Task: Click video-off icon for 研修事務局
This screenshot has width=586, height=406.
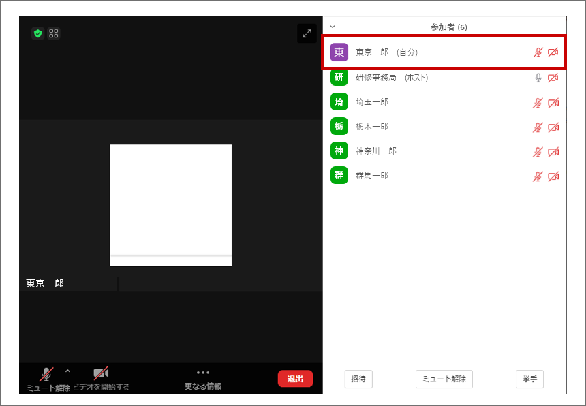Action: 553,78
